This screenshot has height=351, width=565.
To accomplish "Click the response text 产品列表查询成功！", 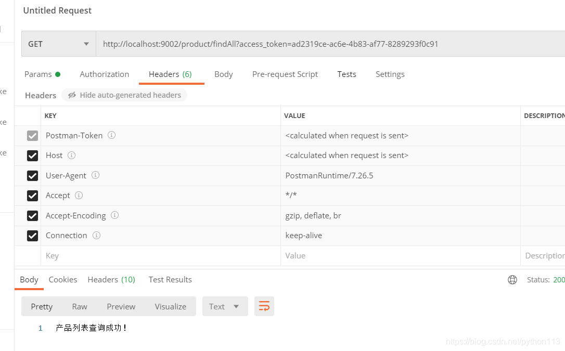I will tap(91, 328).
